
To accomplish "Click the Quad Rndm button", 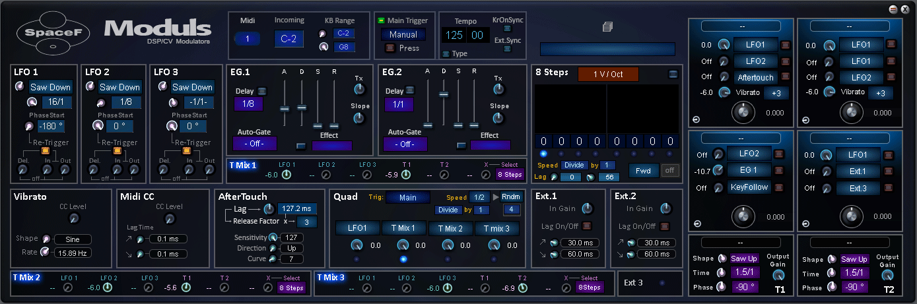I will [x=511, y=197].
